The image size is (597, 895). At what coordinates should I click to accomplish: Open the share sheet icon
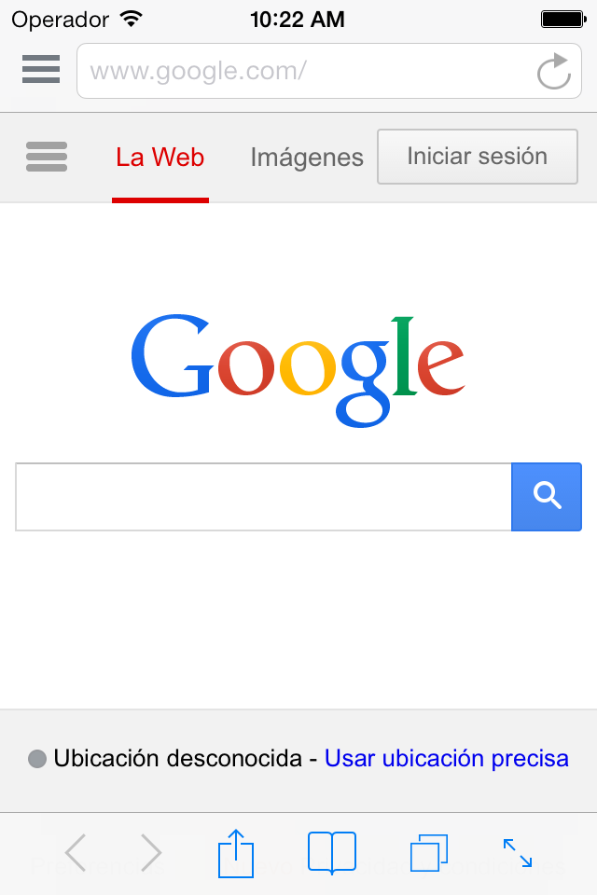236,853
